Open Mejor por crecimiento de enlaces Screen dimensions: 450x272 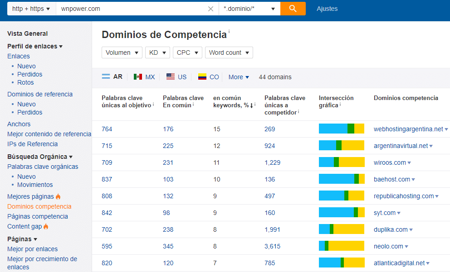(42, 263)
